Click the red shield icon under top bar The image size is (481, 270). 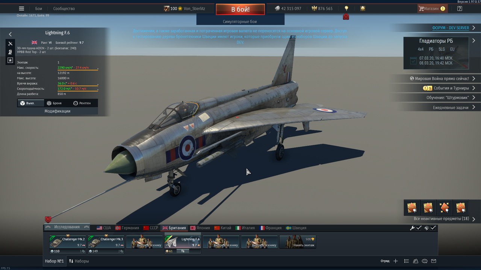pos(346,17)
